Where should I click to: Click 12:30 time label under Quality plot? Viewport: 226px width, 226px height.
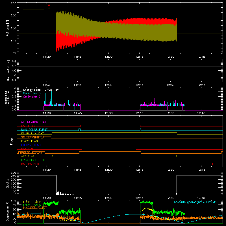click(170, 198)
